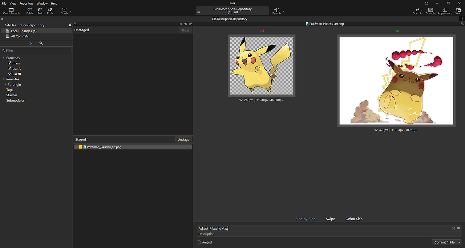Image resolution: width=465 pixels, height=248 pixels.
Task: Click the Push toolbar icon
Action: click(50, 11)
